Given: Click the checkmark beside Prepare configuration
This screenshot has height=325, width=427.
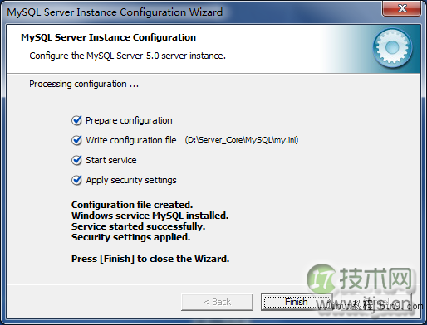Looking at the screenshot, I should click(x=76, y=120).
